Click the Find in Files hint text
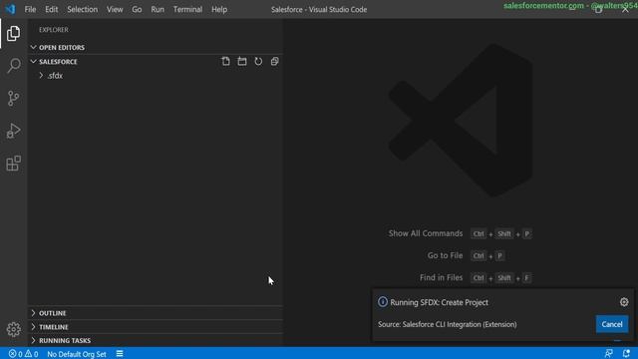 (x=441, y=277)
